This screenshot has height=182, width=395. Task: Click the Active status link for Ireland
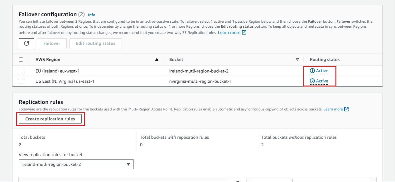322,71
